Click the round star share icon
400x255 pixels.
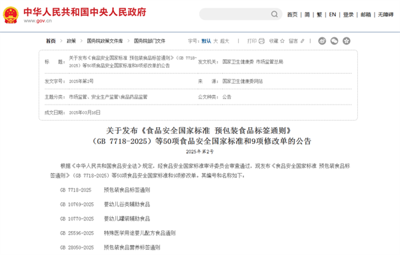(347, 41)
